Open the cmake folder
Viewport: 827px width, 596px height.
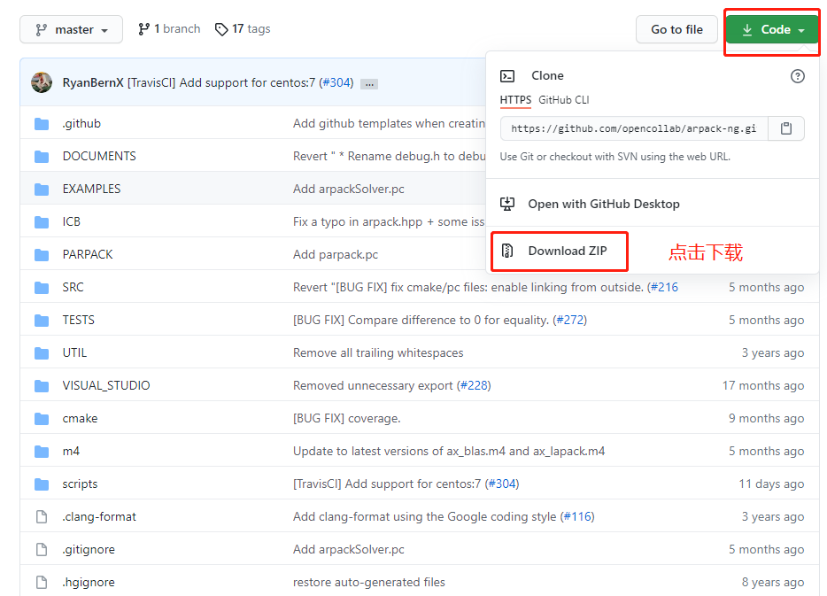(x=80, y=418)
